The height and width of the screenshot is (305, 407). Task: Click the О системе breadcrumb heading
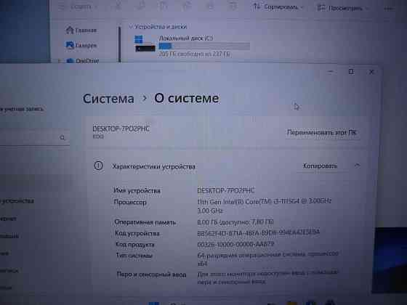187,98
